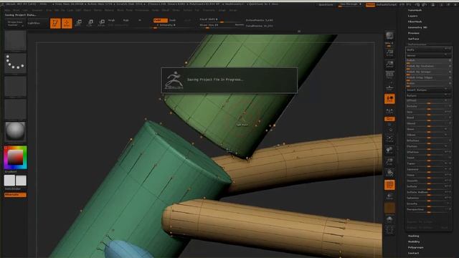Toggle the Mrgb channel button

tap(112, 20)
